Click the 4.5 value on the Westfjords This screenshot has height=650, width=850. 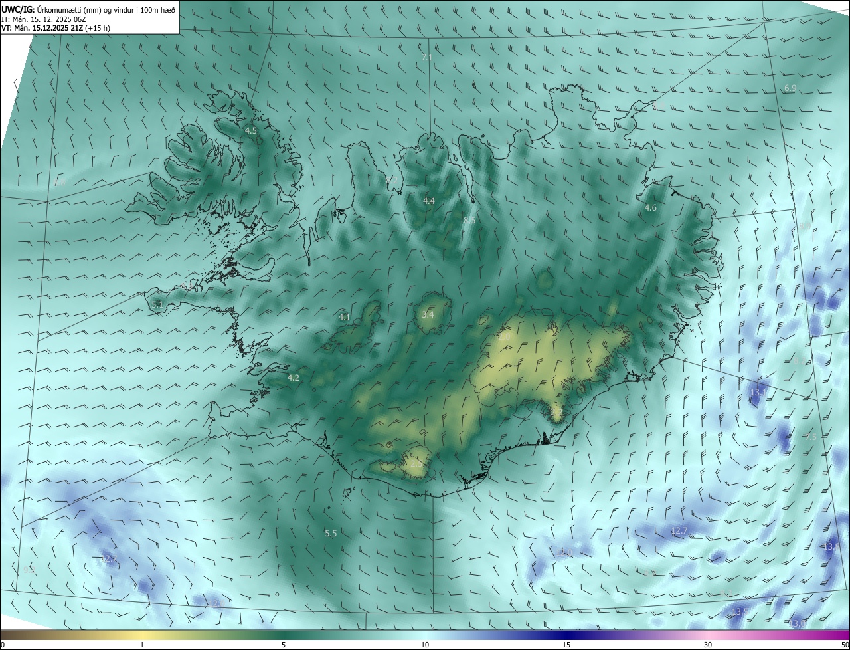pos(251,131)
